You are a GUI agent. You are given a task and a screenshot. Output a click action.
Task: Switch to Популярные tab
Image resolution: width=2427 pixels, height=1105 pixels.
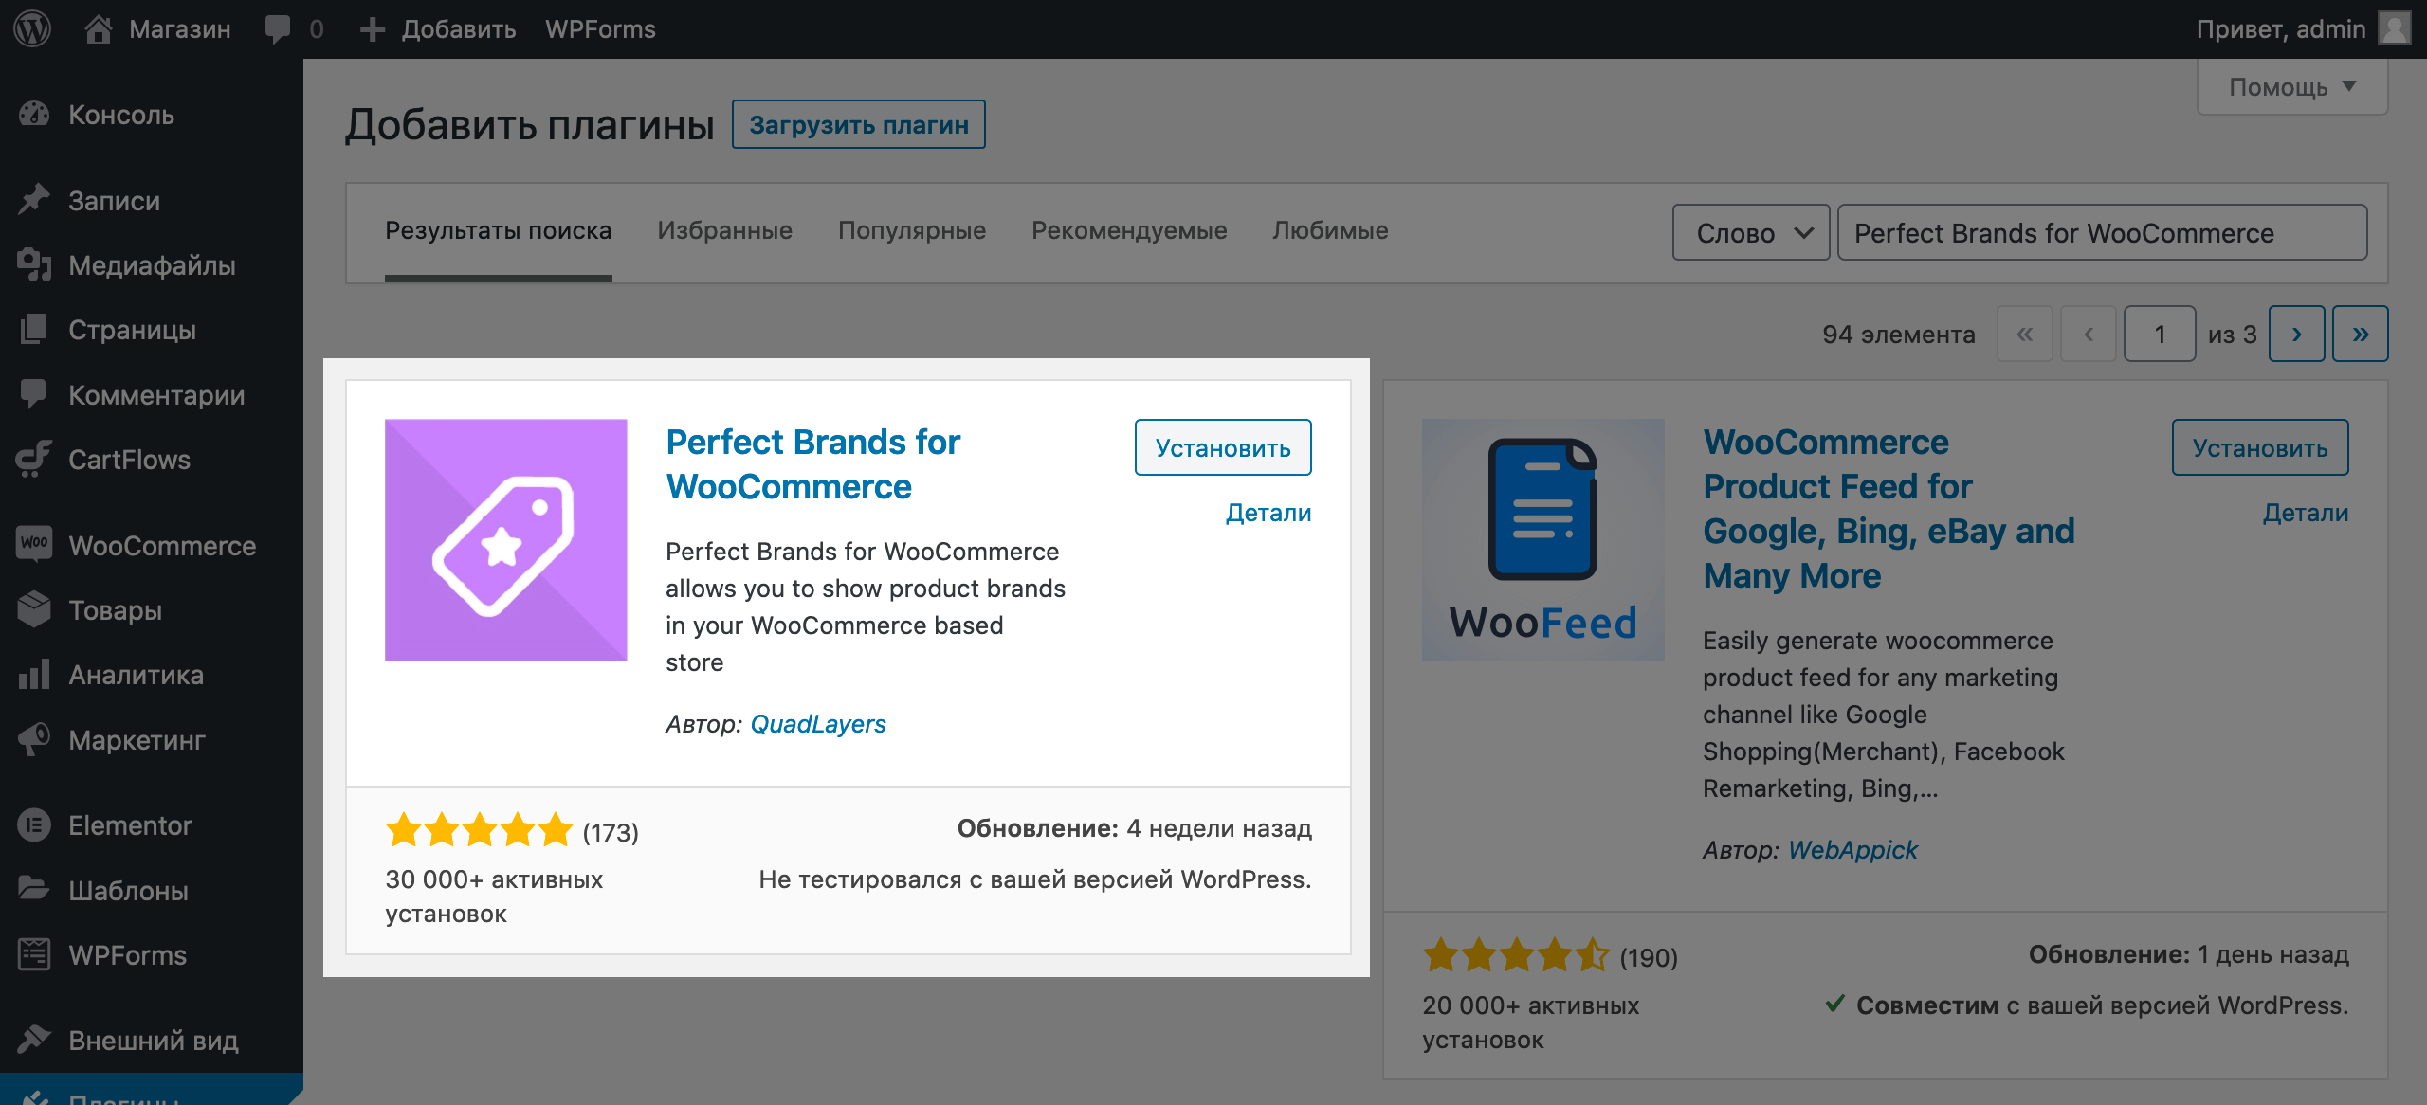pos(912,230)
